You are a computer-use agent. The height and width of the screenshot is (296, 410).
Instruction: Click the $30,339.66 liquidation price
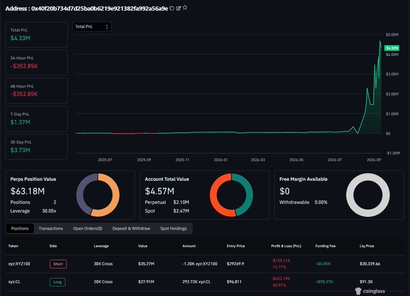tap(370, 264)
